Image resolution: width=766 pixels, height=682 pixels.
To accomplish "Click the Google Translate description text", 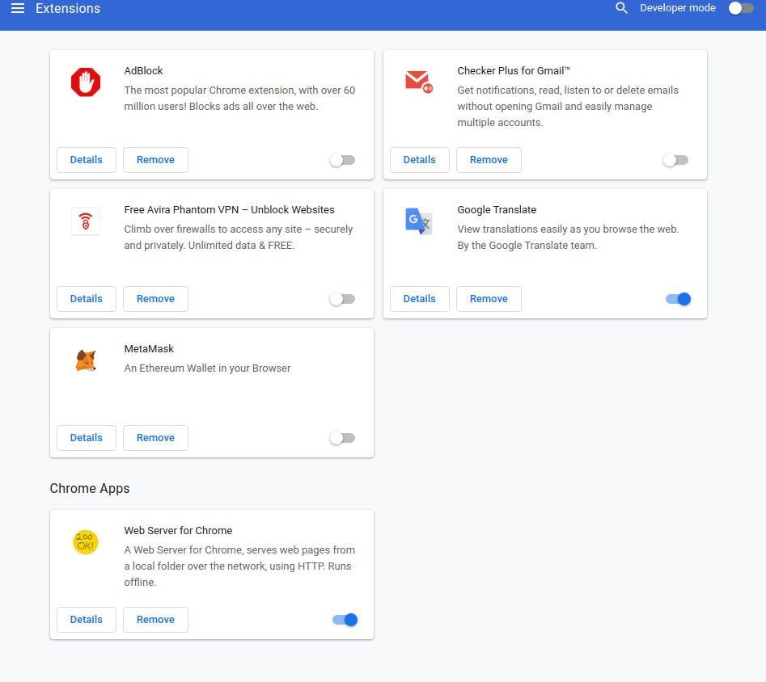I will point(568,238).
